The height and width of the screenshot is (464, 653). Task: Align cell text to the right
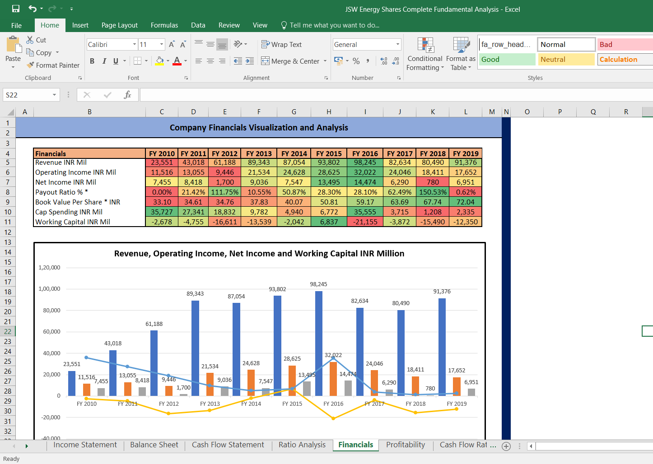(222, 61)
